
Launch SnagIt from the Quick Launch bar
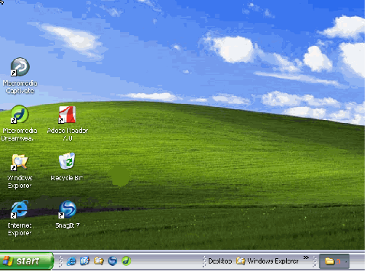click(x=112, y=261)
